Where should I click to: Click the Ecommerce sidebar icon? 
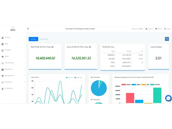tap(2, 89)
